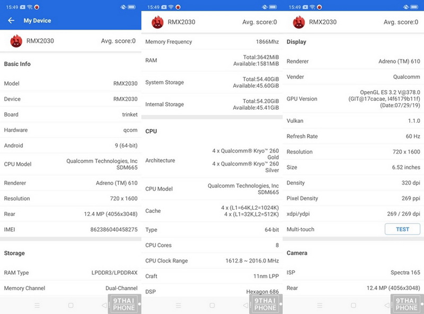
Task: Select the System Storage row
Action: [x=212, y=83]
